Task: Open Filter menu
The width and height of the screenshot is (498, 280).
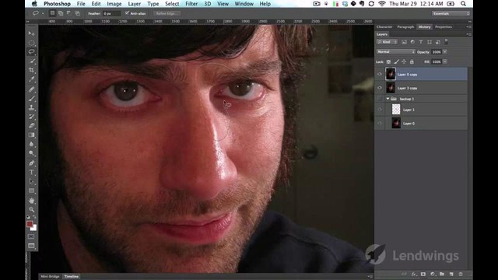Action: pyautogui.click(x=191, y=4)
